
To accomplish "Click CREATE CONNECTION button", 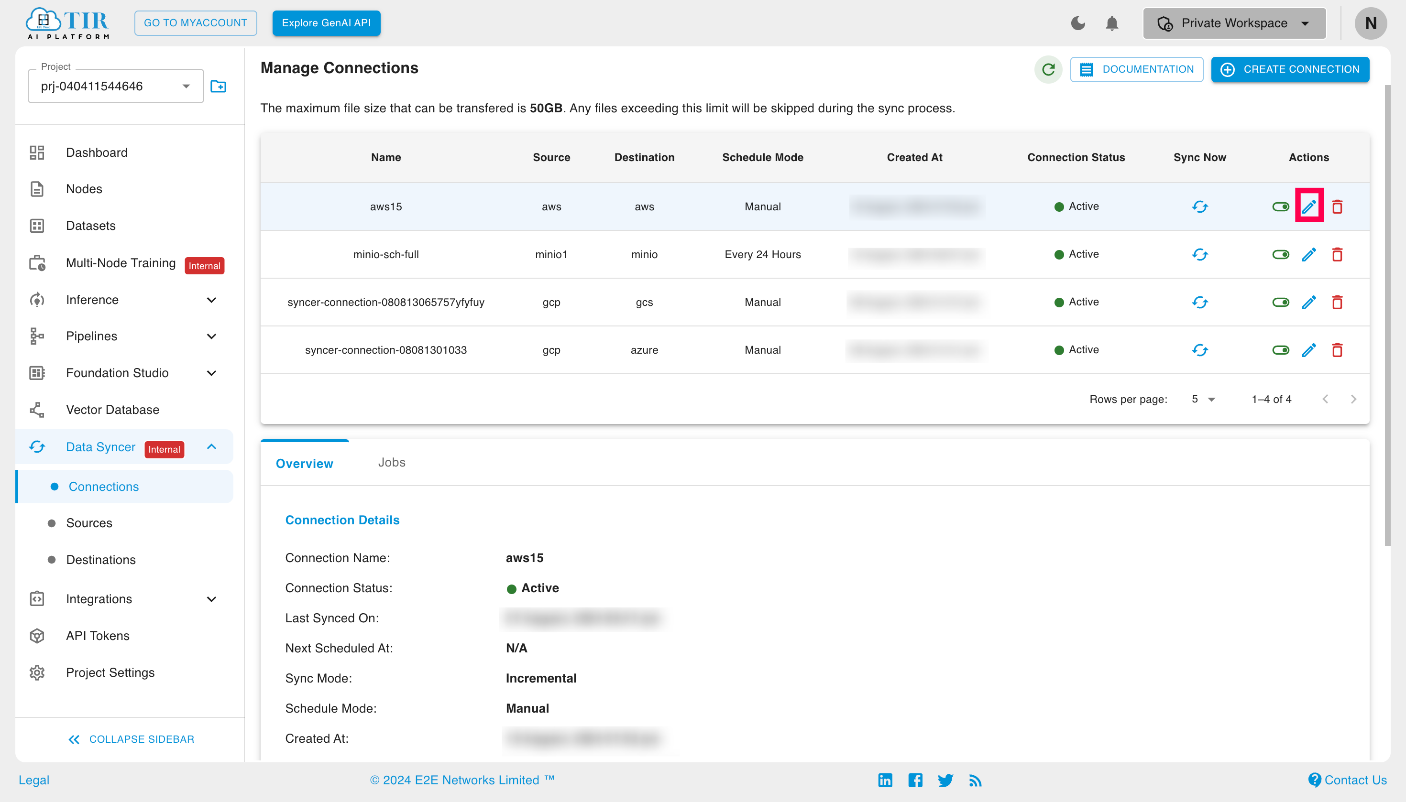I will pos(1290,69).
